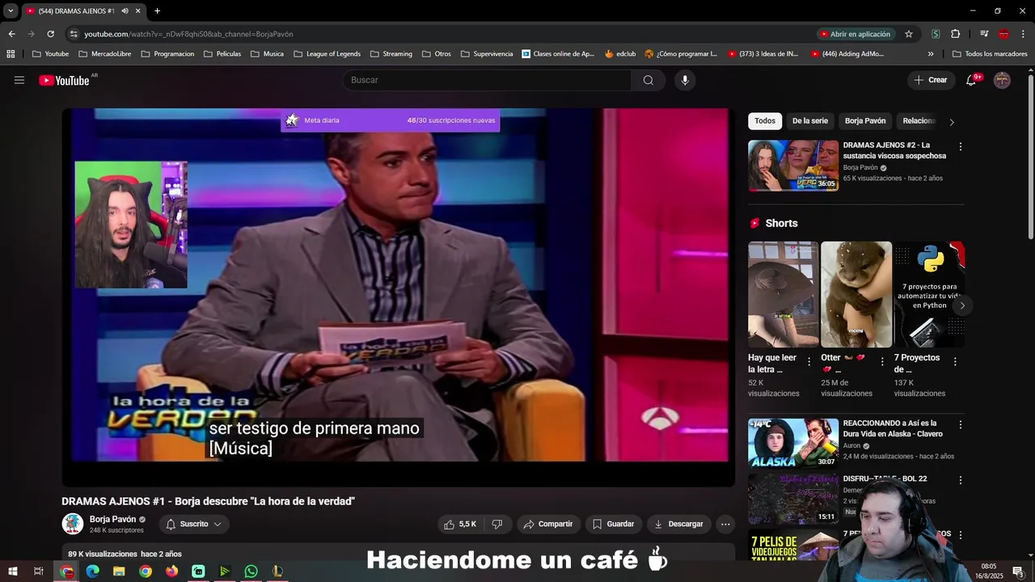Open the tab search dropdown
This screenshot has height=582, width=1035.
point(11,11)
